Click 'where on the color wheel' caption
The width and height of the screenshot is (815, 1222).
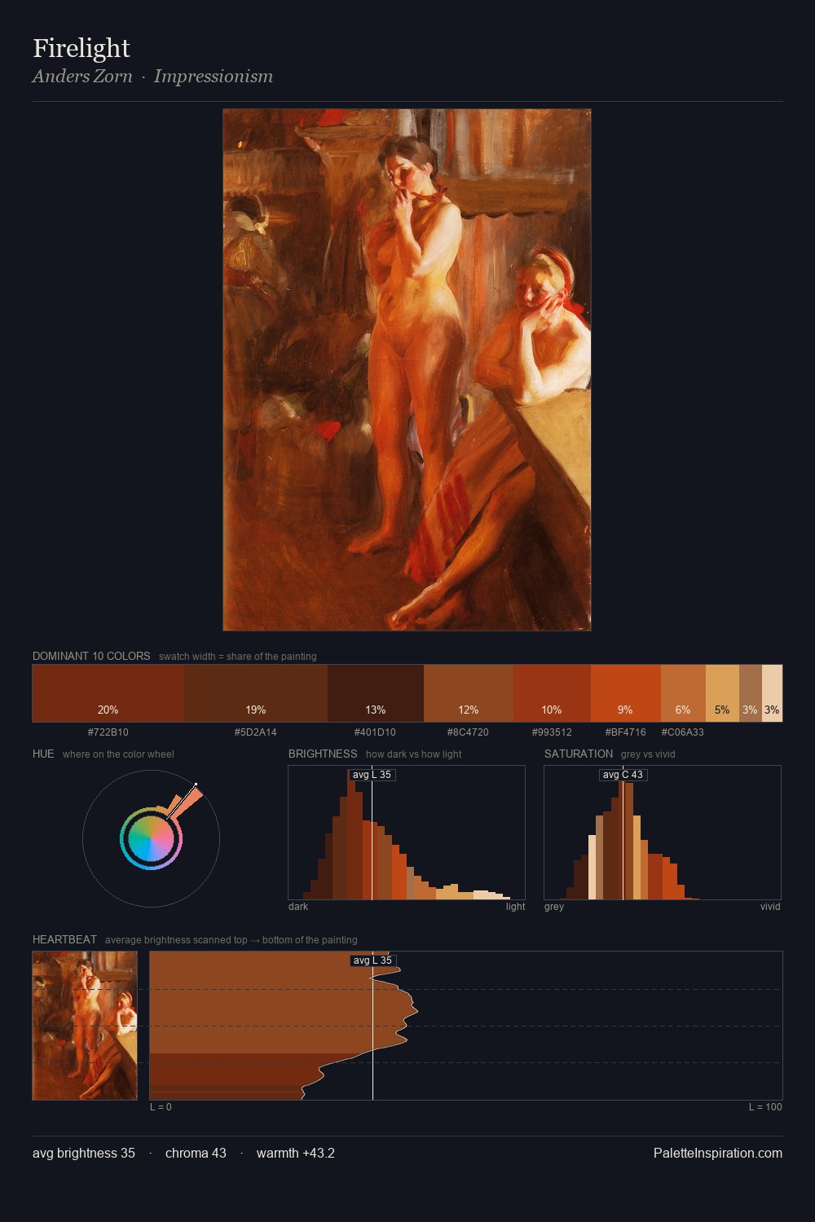pyautogui.click(x=118, y=754)
